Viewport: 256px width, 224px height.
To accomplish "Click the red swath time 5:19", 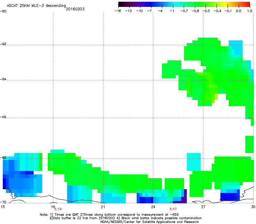I will point(58,209).
